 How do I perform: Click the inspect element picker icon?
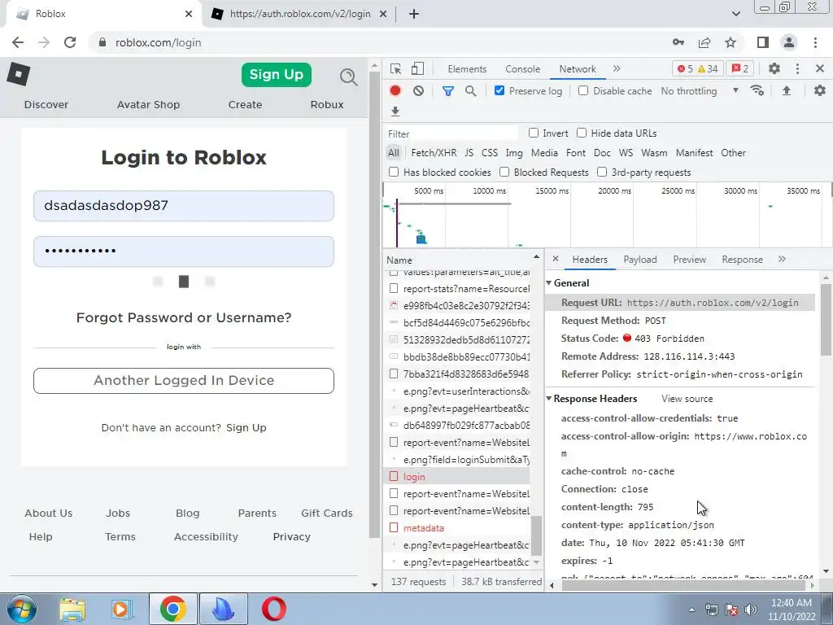(x=395, y=69)
